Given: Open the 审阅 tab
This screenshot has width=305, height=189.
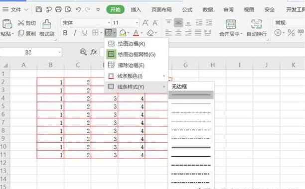Looking at the screenshot, I should point(228,9).
